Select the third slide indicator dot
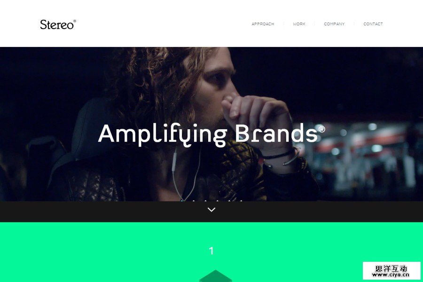423x282 pixels. tap(205, 201)
